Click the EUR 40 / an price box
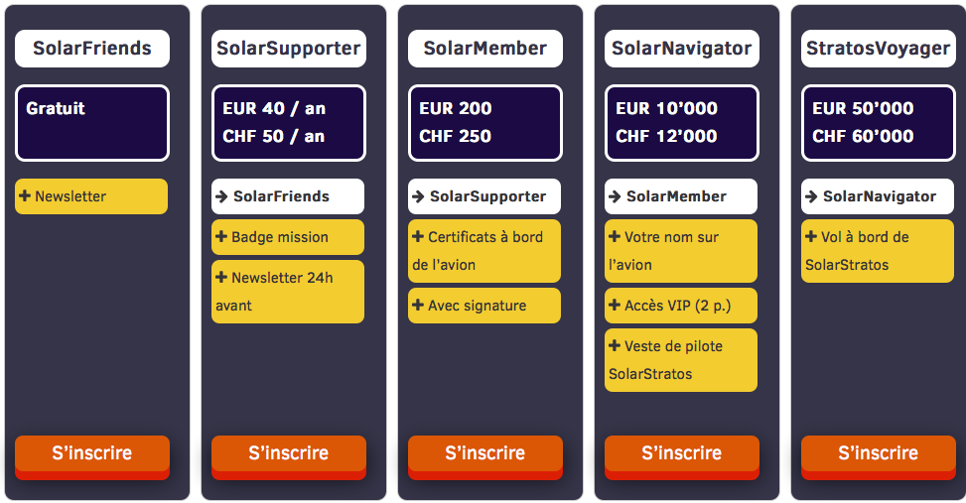966x503 pixels. click(288, 123)
